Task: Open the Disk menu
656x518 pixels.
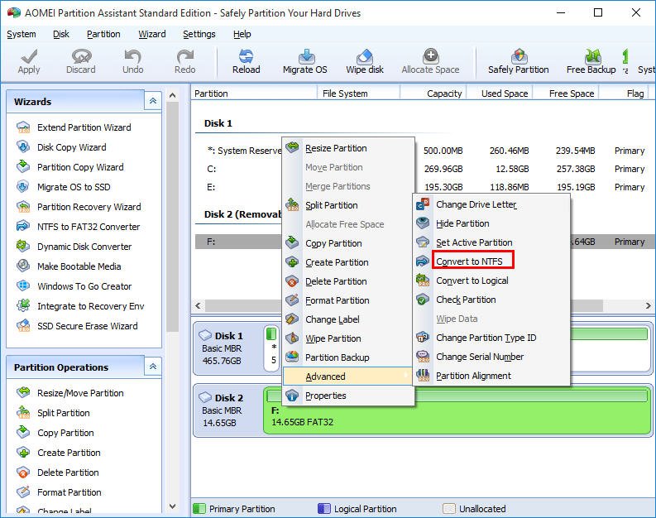Action: click(61, 34)
